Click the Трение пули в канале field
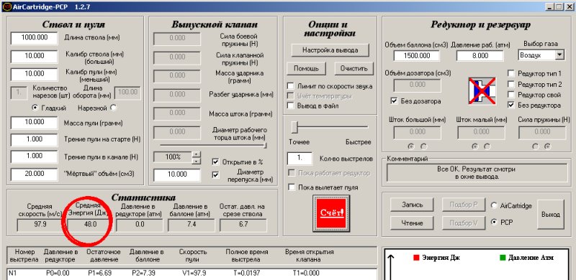The height and width of the screenshot is (280, 576). click(34, 157)
